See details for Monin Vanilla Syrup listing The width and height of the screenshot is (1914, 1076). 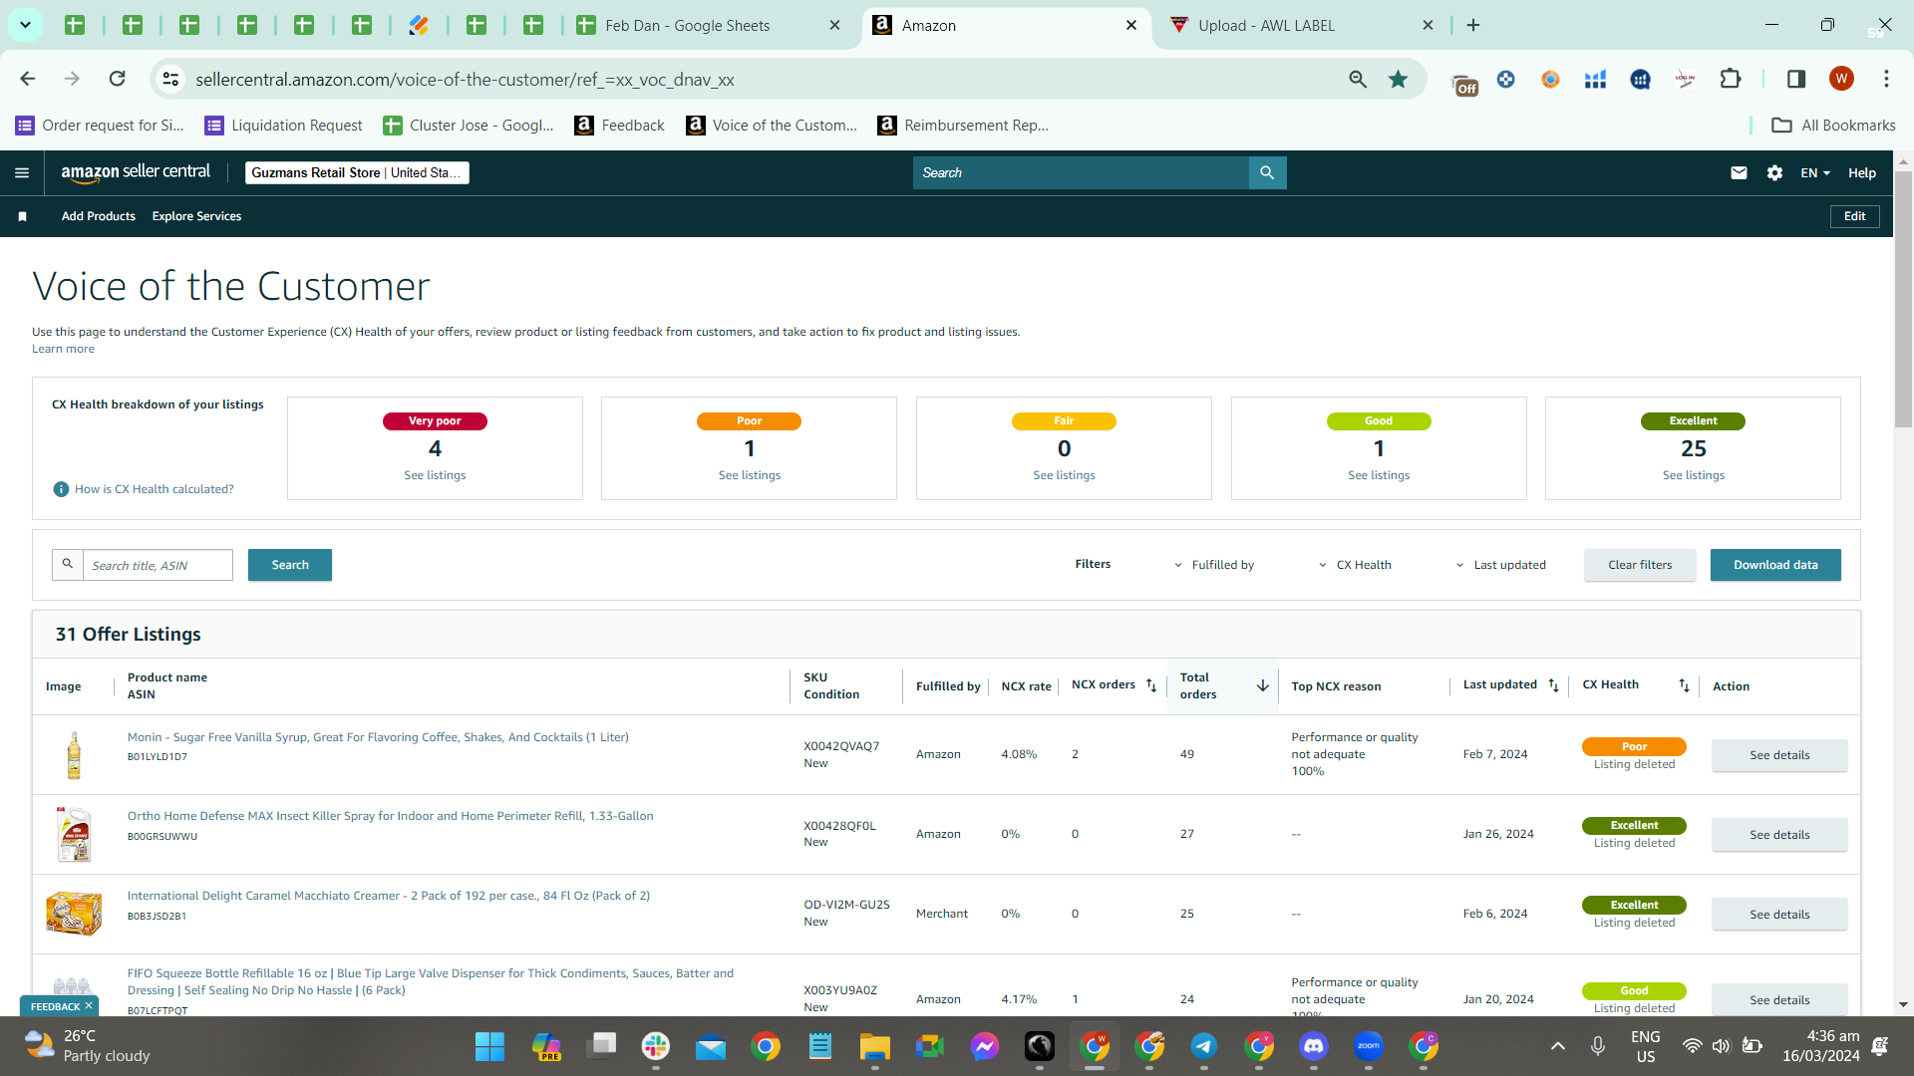[x=1779, y=755]
